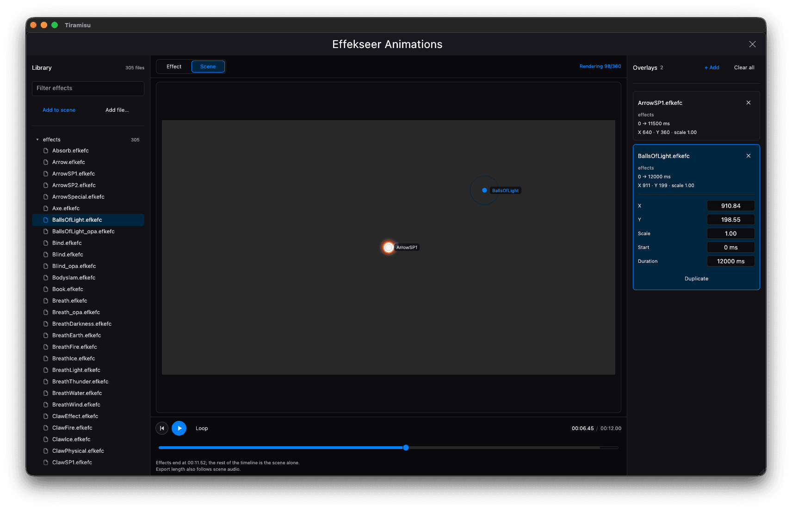Switch to the Scene tab
Screen dimensions: 792x510
coord(208,67)
